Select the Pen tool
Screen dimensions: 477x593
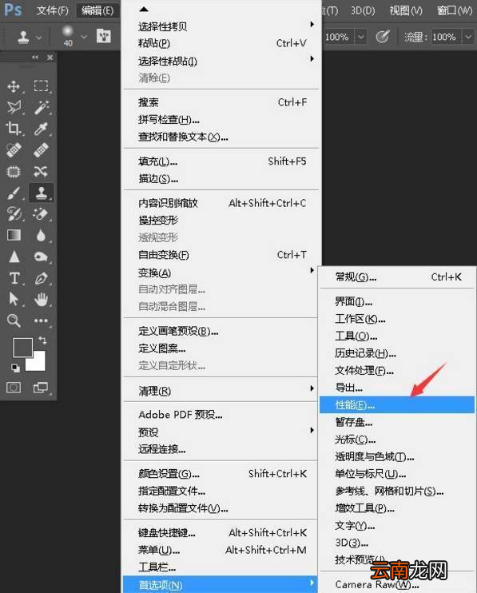[x=41, y=278]
